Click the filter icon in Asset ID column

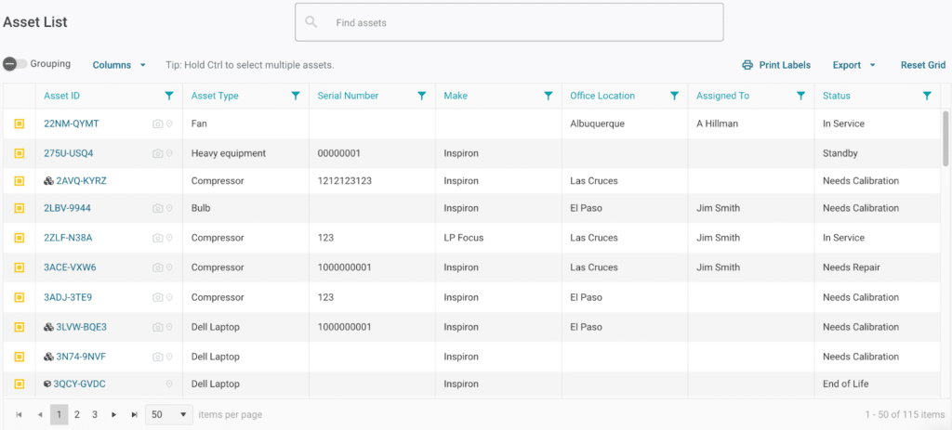[168, 96]
